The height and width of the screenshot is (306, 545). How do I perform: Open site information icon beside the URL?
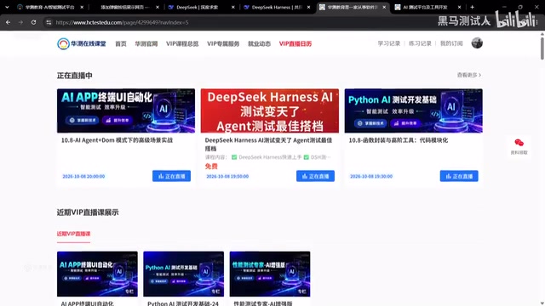tap(49, 22)
